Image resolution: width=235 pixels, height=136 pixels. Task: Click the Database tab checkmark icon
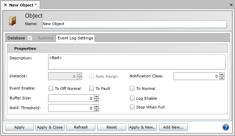[30, 38]
